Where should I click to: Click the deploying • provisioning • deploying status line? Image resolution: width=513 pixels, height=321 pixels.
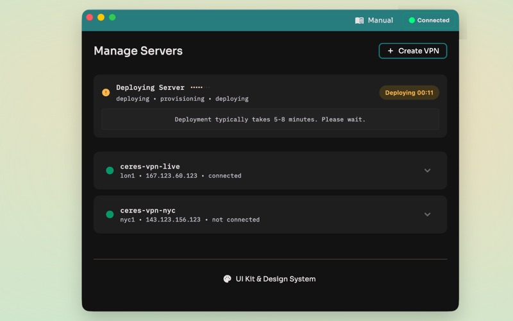(182, 99)
